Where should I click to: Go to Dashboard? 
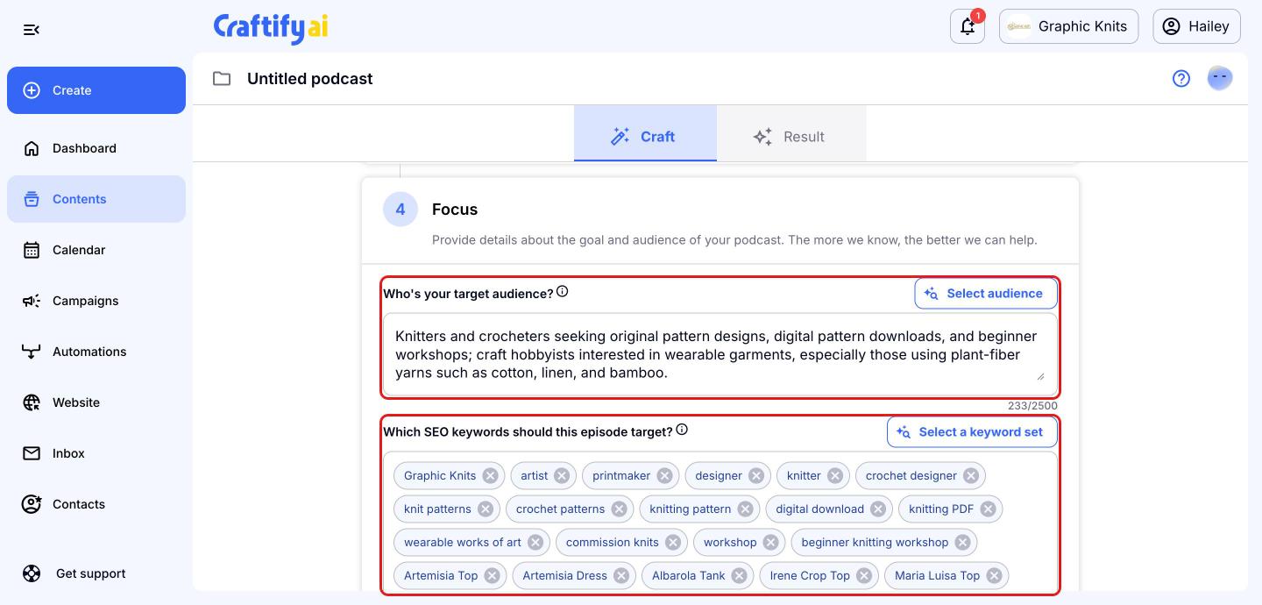pos(96,148)
